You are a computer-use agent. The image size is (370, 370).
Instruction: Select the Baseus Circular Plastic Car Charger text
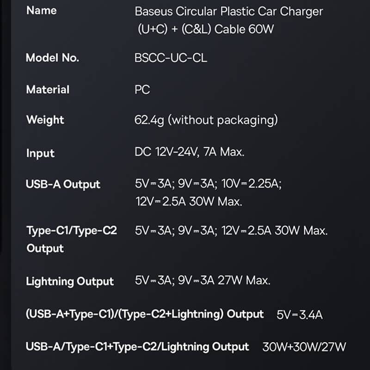228,11
